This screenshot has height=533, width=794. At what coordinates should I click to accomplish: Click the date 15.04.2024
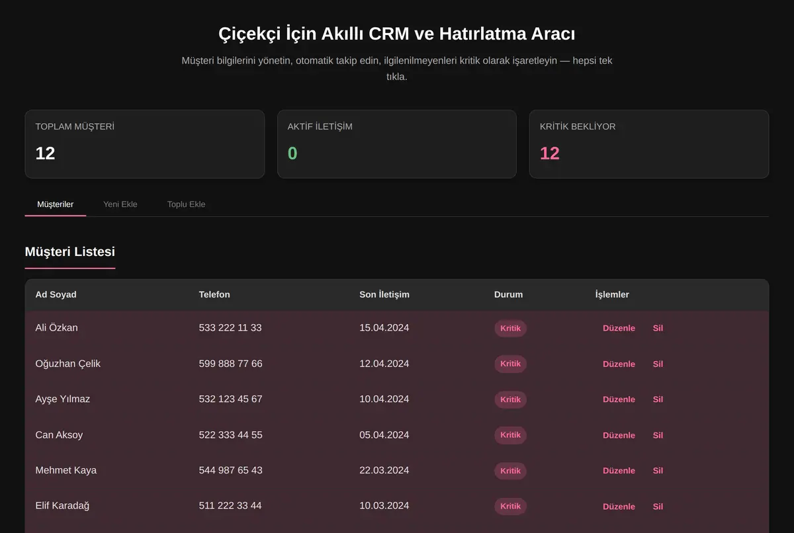coord(384,328)
